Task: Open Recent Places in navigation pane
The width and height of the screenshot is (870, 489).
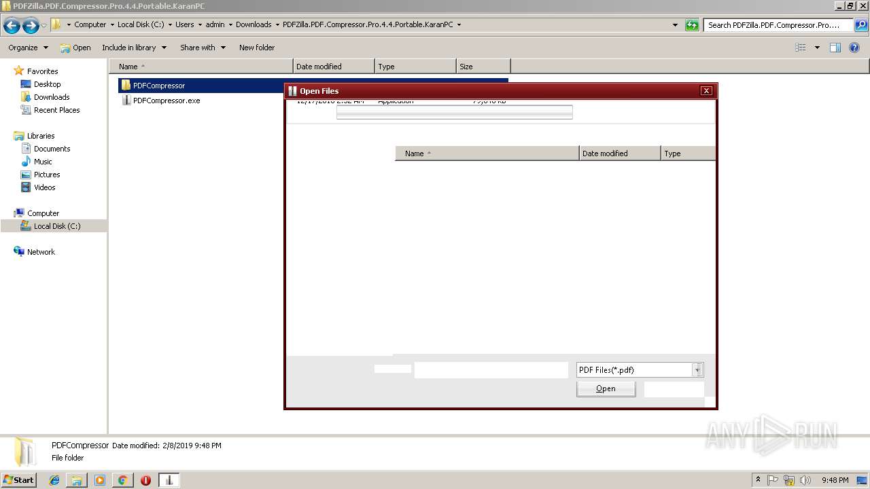Action: click(x=56, y=110)
